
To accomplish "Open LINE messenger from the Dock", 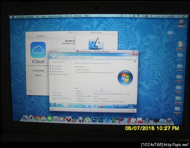I will point(50,119).
